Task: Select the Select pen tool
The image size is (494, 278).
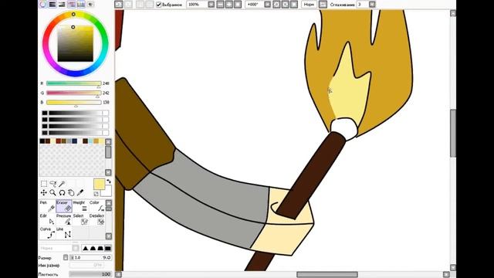Action: tap(80, 219)
